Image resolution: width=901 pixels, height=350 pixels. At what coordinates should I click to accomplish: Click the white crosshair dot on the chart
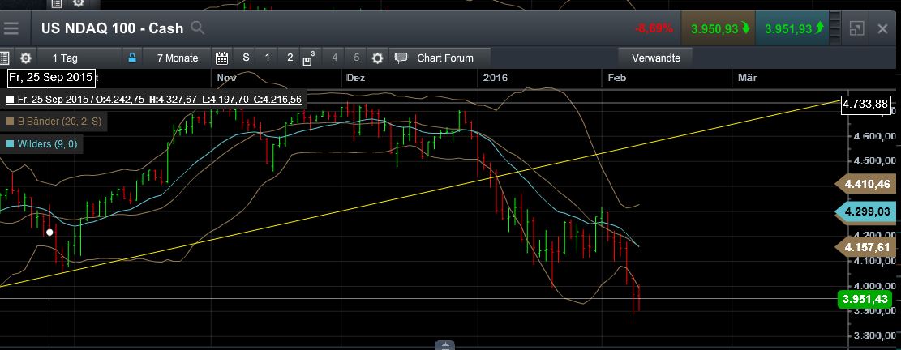49,233
